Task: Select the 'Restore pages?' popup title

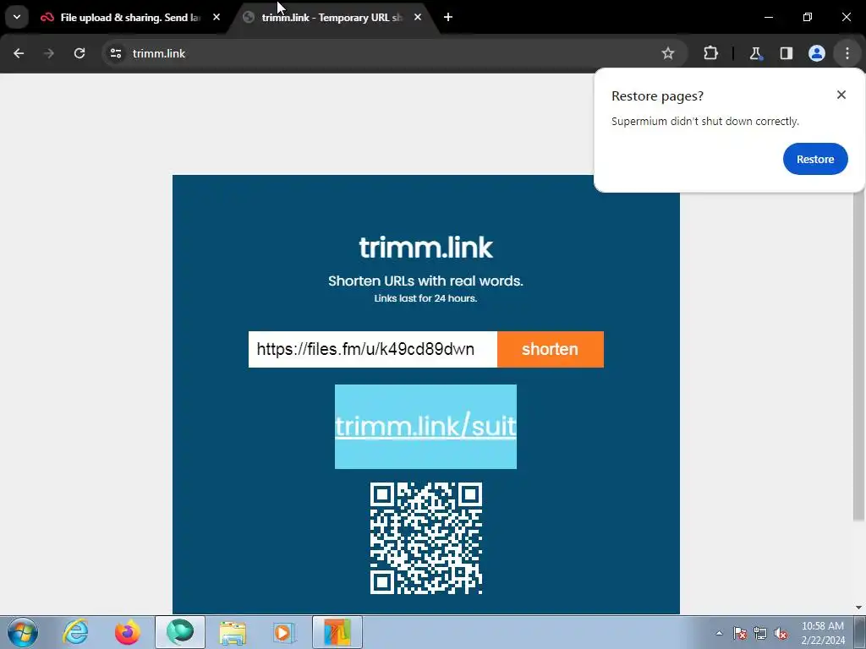Action: click(657, 96)
